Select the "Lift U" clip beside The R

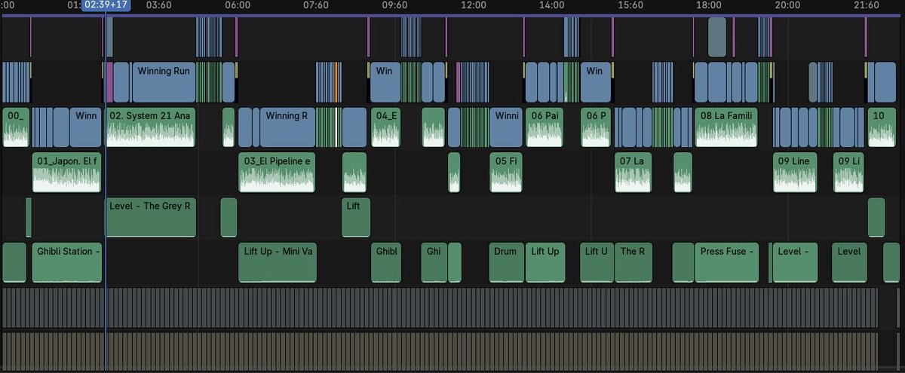(597, 262)
